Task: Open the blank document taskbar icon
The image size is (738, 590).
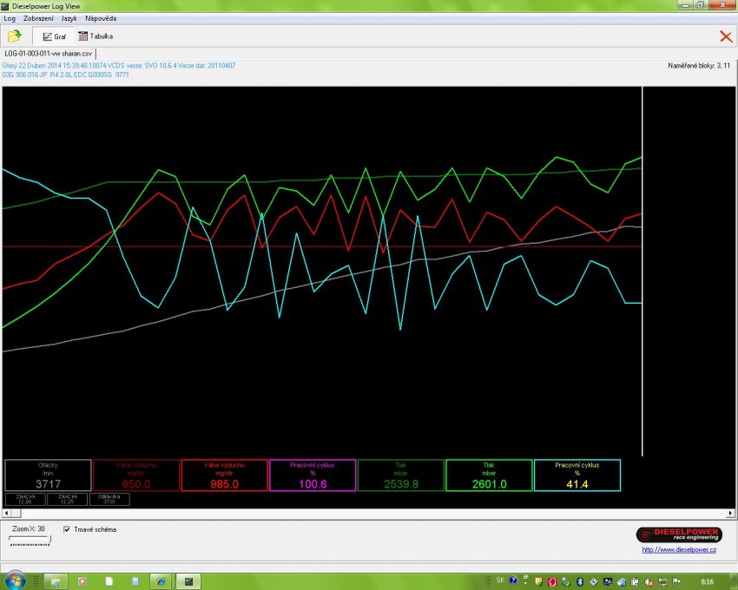Action: click(x=109, y=582)
